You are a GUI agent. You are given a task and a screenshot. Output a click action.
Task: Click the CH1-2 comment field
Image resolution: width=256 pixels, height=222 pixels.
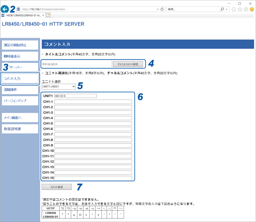point(93,107)
